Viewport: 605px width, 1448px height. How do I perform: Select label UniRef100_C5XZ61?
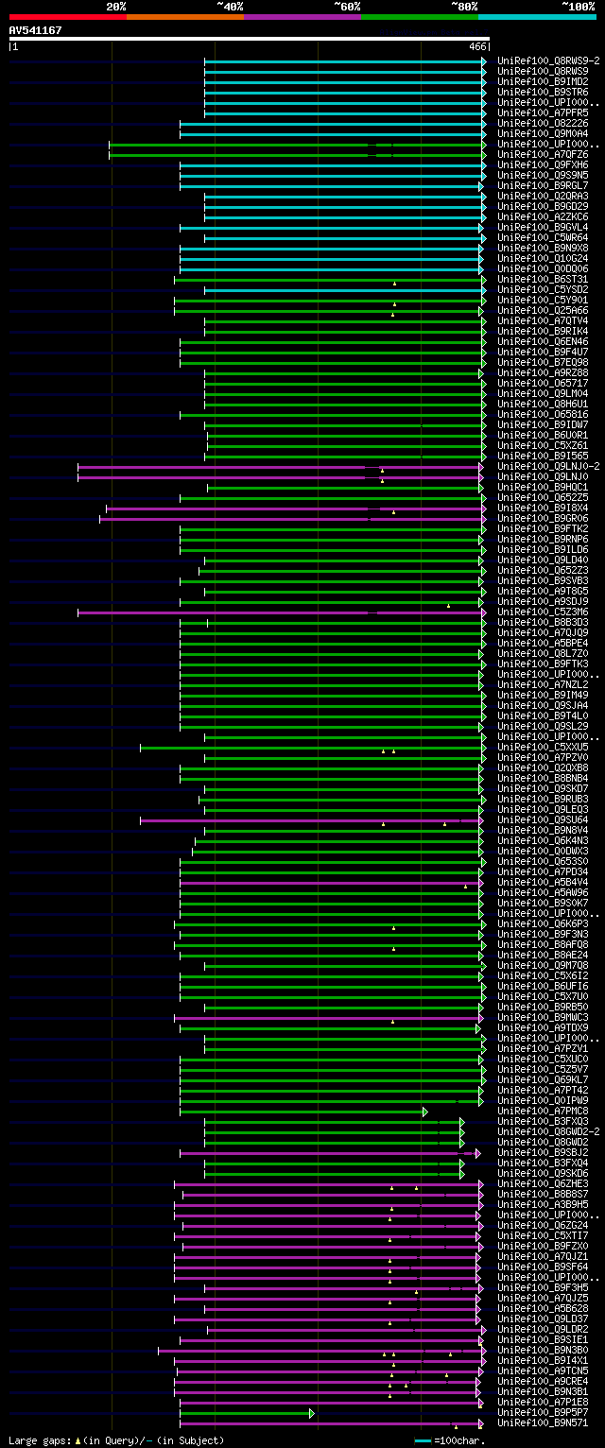point(543,445)
